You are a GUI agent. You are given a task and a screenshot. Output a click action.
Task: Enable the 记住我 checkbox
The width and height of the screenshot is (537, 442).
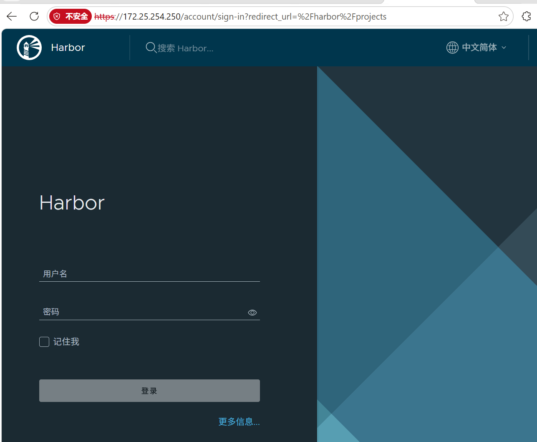[44, 342]
